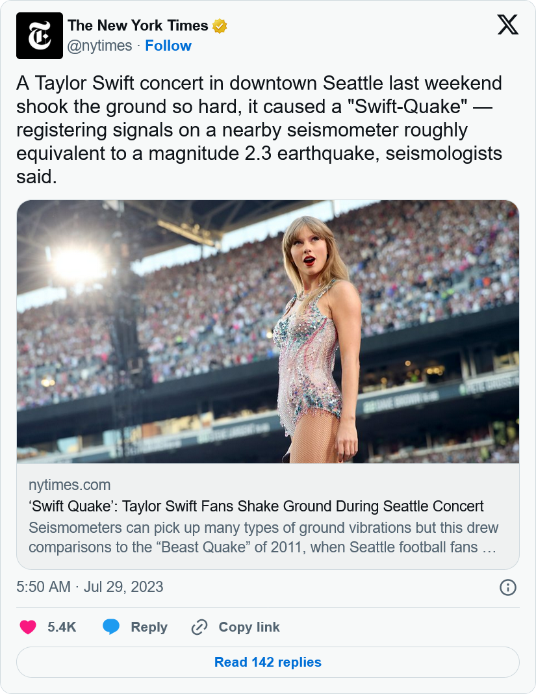The height and width of the screenshot is (694, 536).
Task: Click the New York Times profile avatar
Action: point(40,36)
